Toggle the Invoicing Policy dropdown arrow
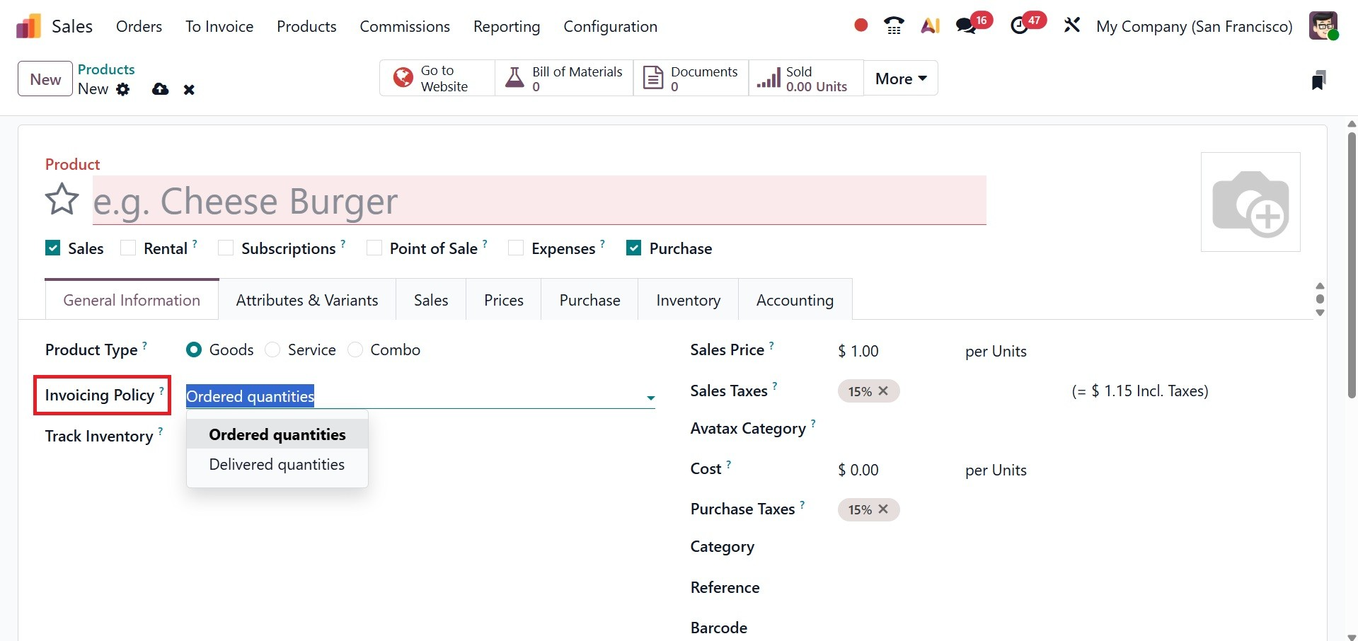 650,398
